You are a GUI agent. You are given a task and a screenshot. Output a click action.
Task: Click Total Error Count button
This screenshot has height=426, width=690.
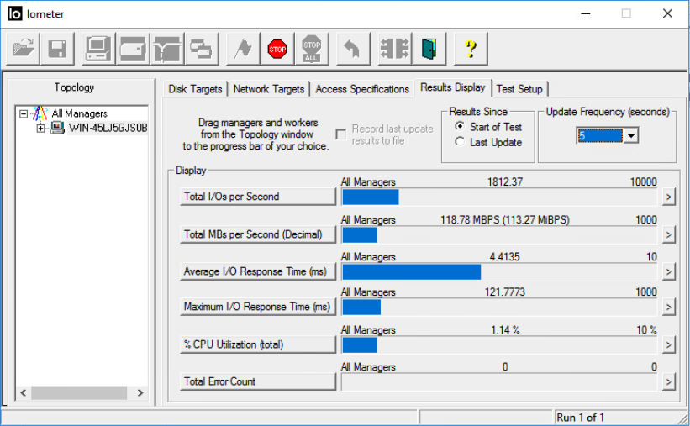[258, 381]
